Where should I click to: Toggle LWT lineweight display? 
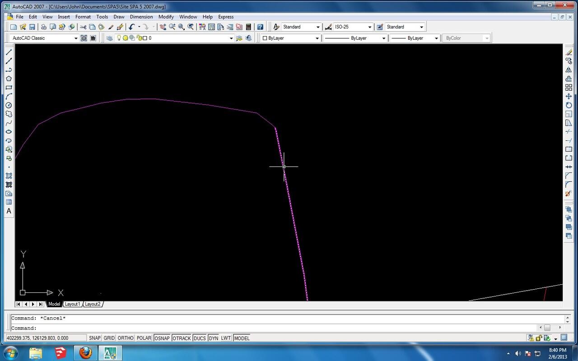tap(226, 338)
